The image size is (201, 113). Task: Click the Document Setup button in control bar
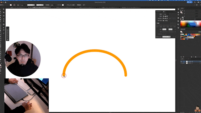pyautogui.click(x=71, y=5)
